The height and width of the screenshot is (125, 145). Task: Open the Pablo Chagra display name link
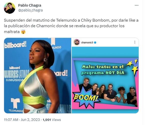(x=30, y=5)
